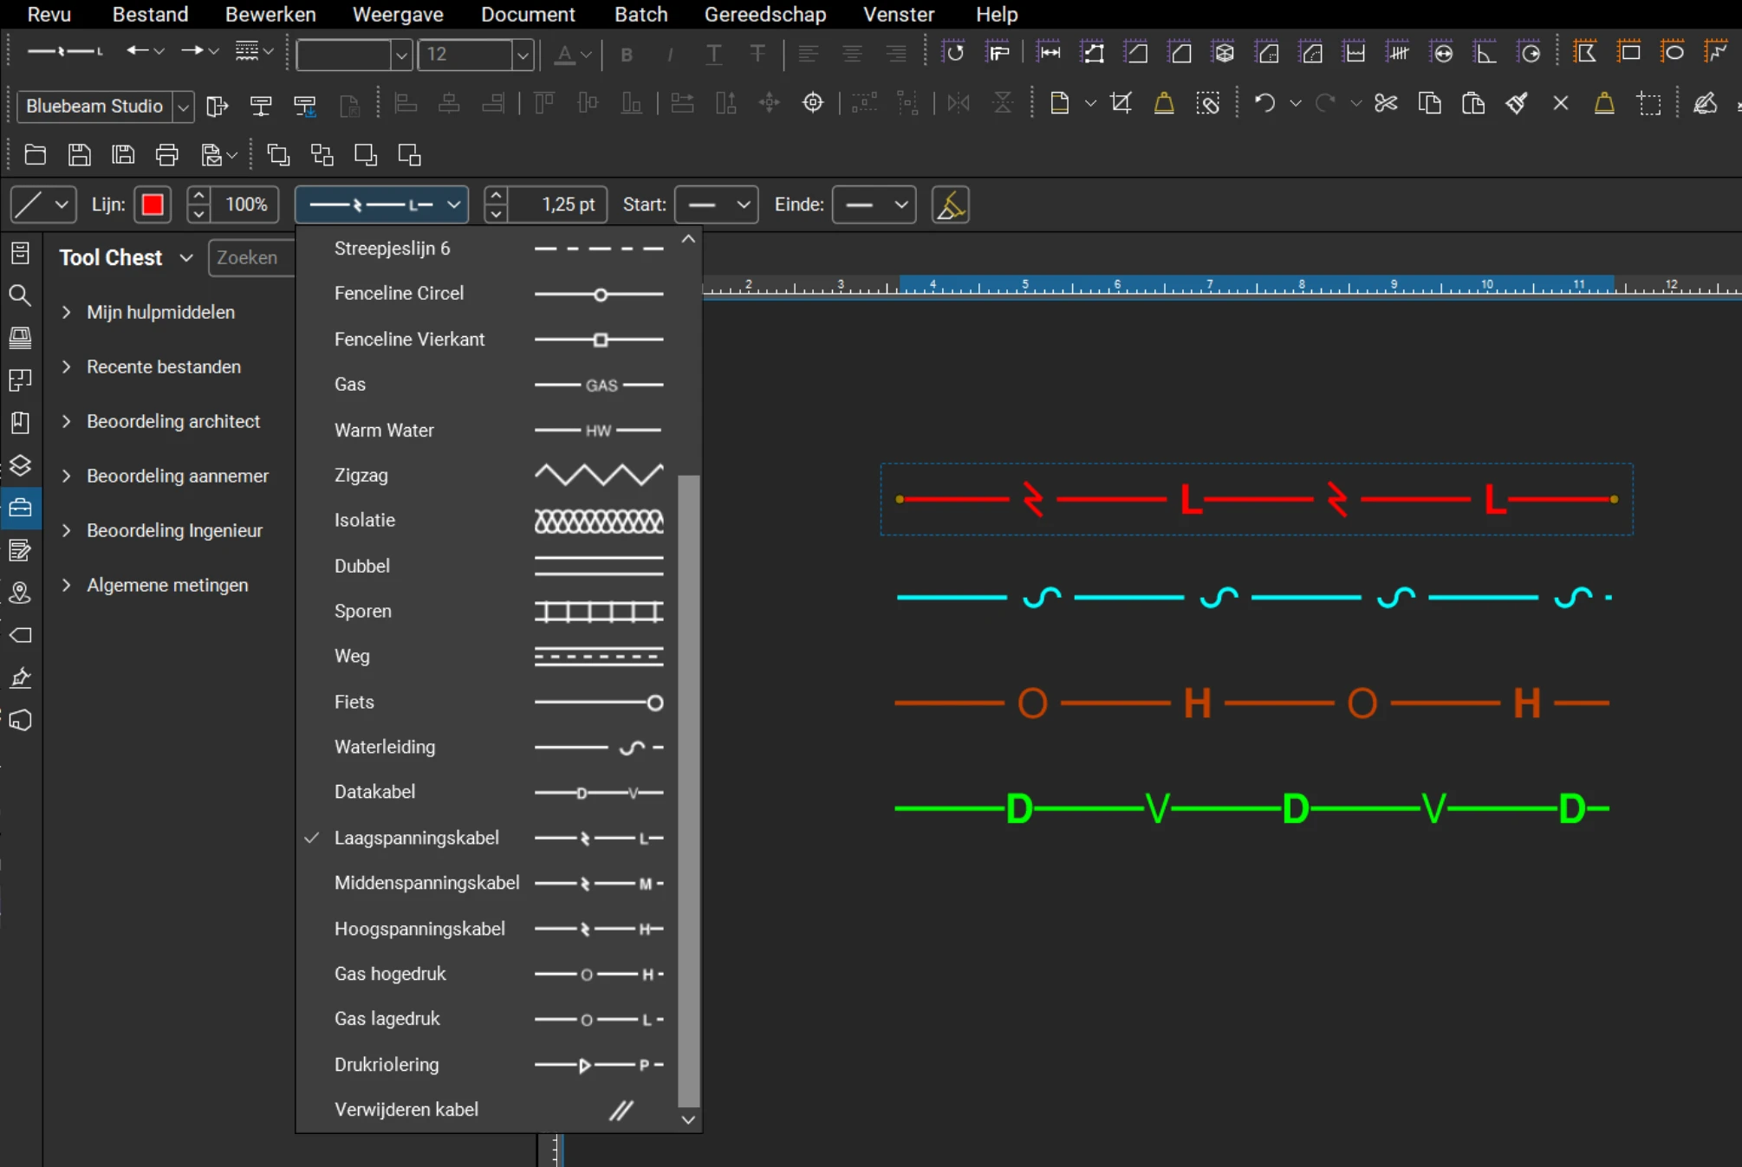Open the Bluebeam Studio dropdown

[183, 107]
